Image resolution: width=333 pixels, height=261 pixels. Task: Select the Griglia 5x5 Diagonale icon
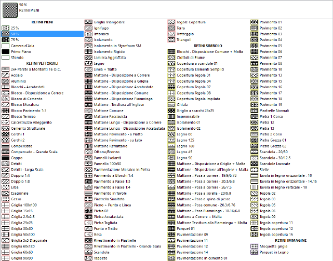point(6,240)
